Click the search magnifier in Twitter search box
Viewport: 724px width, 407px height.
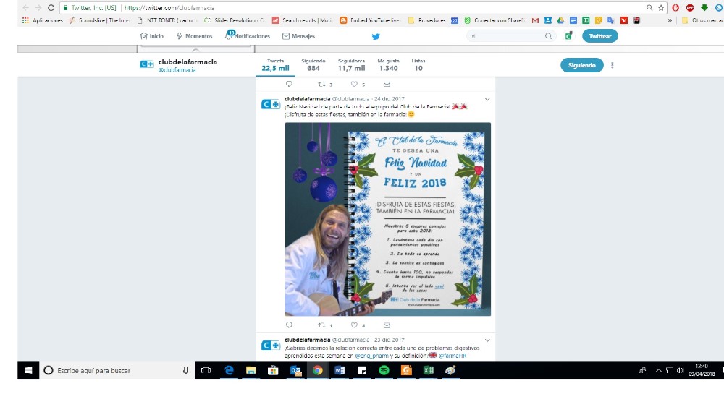click(x=548, y=36)
